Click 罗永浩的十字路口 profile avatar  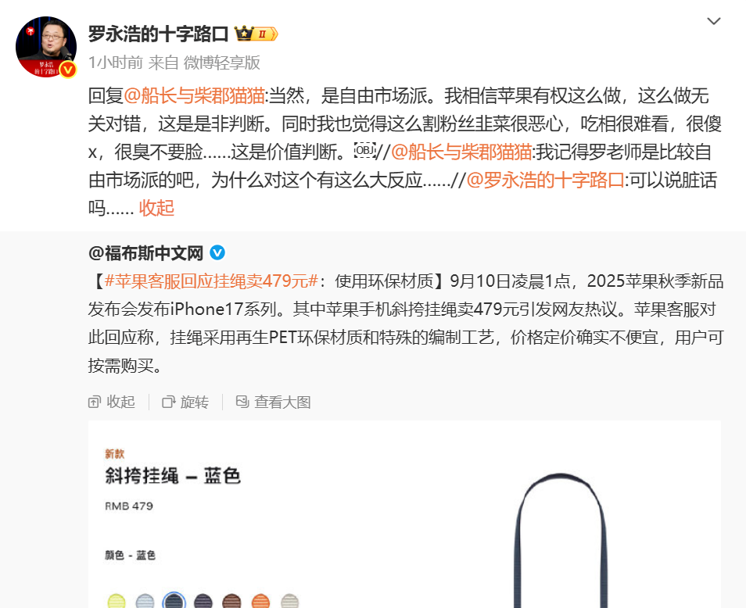[46, 47]
